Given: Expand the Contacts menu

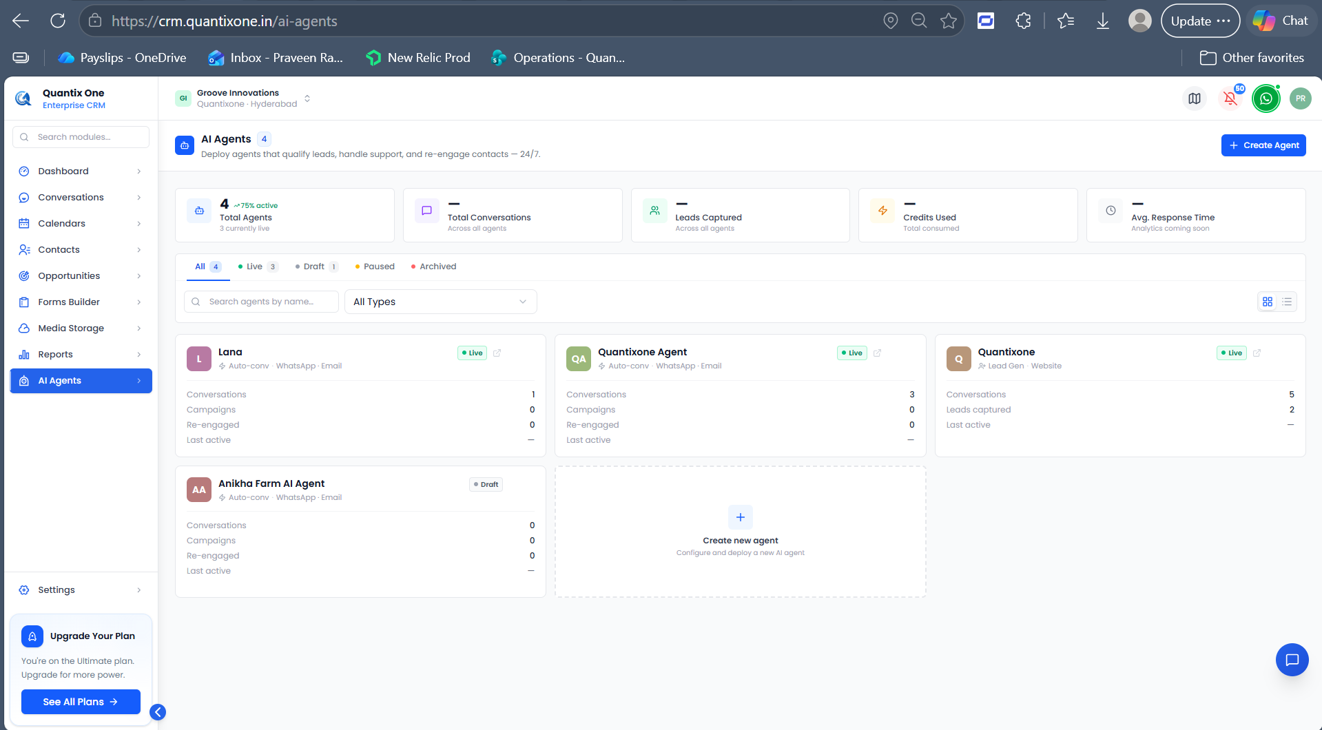Looking at the screenshot, I should click(81, 249).
